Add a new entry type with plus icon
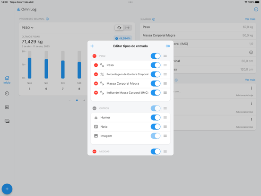This screenshot has height=196, width=261. 92,46
